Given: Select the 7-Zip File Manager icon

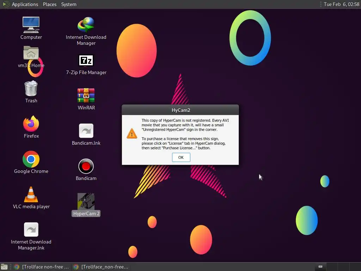Looking at the screenshot, I should click(x=86, y=60).
